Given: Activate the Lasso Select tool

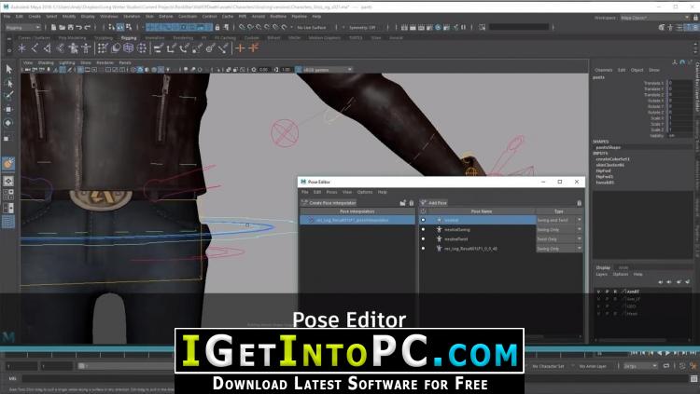Looking at the screenshot, I should [x=9, y=83].
